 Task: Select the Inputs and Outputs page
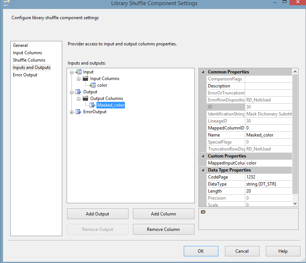32,68
